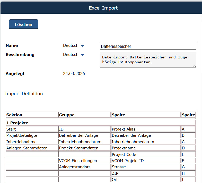Click the Start cell in Sektion column
202x183 pixels.
32,129
